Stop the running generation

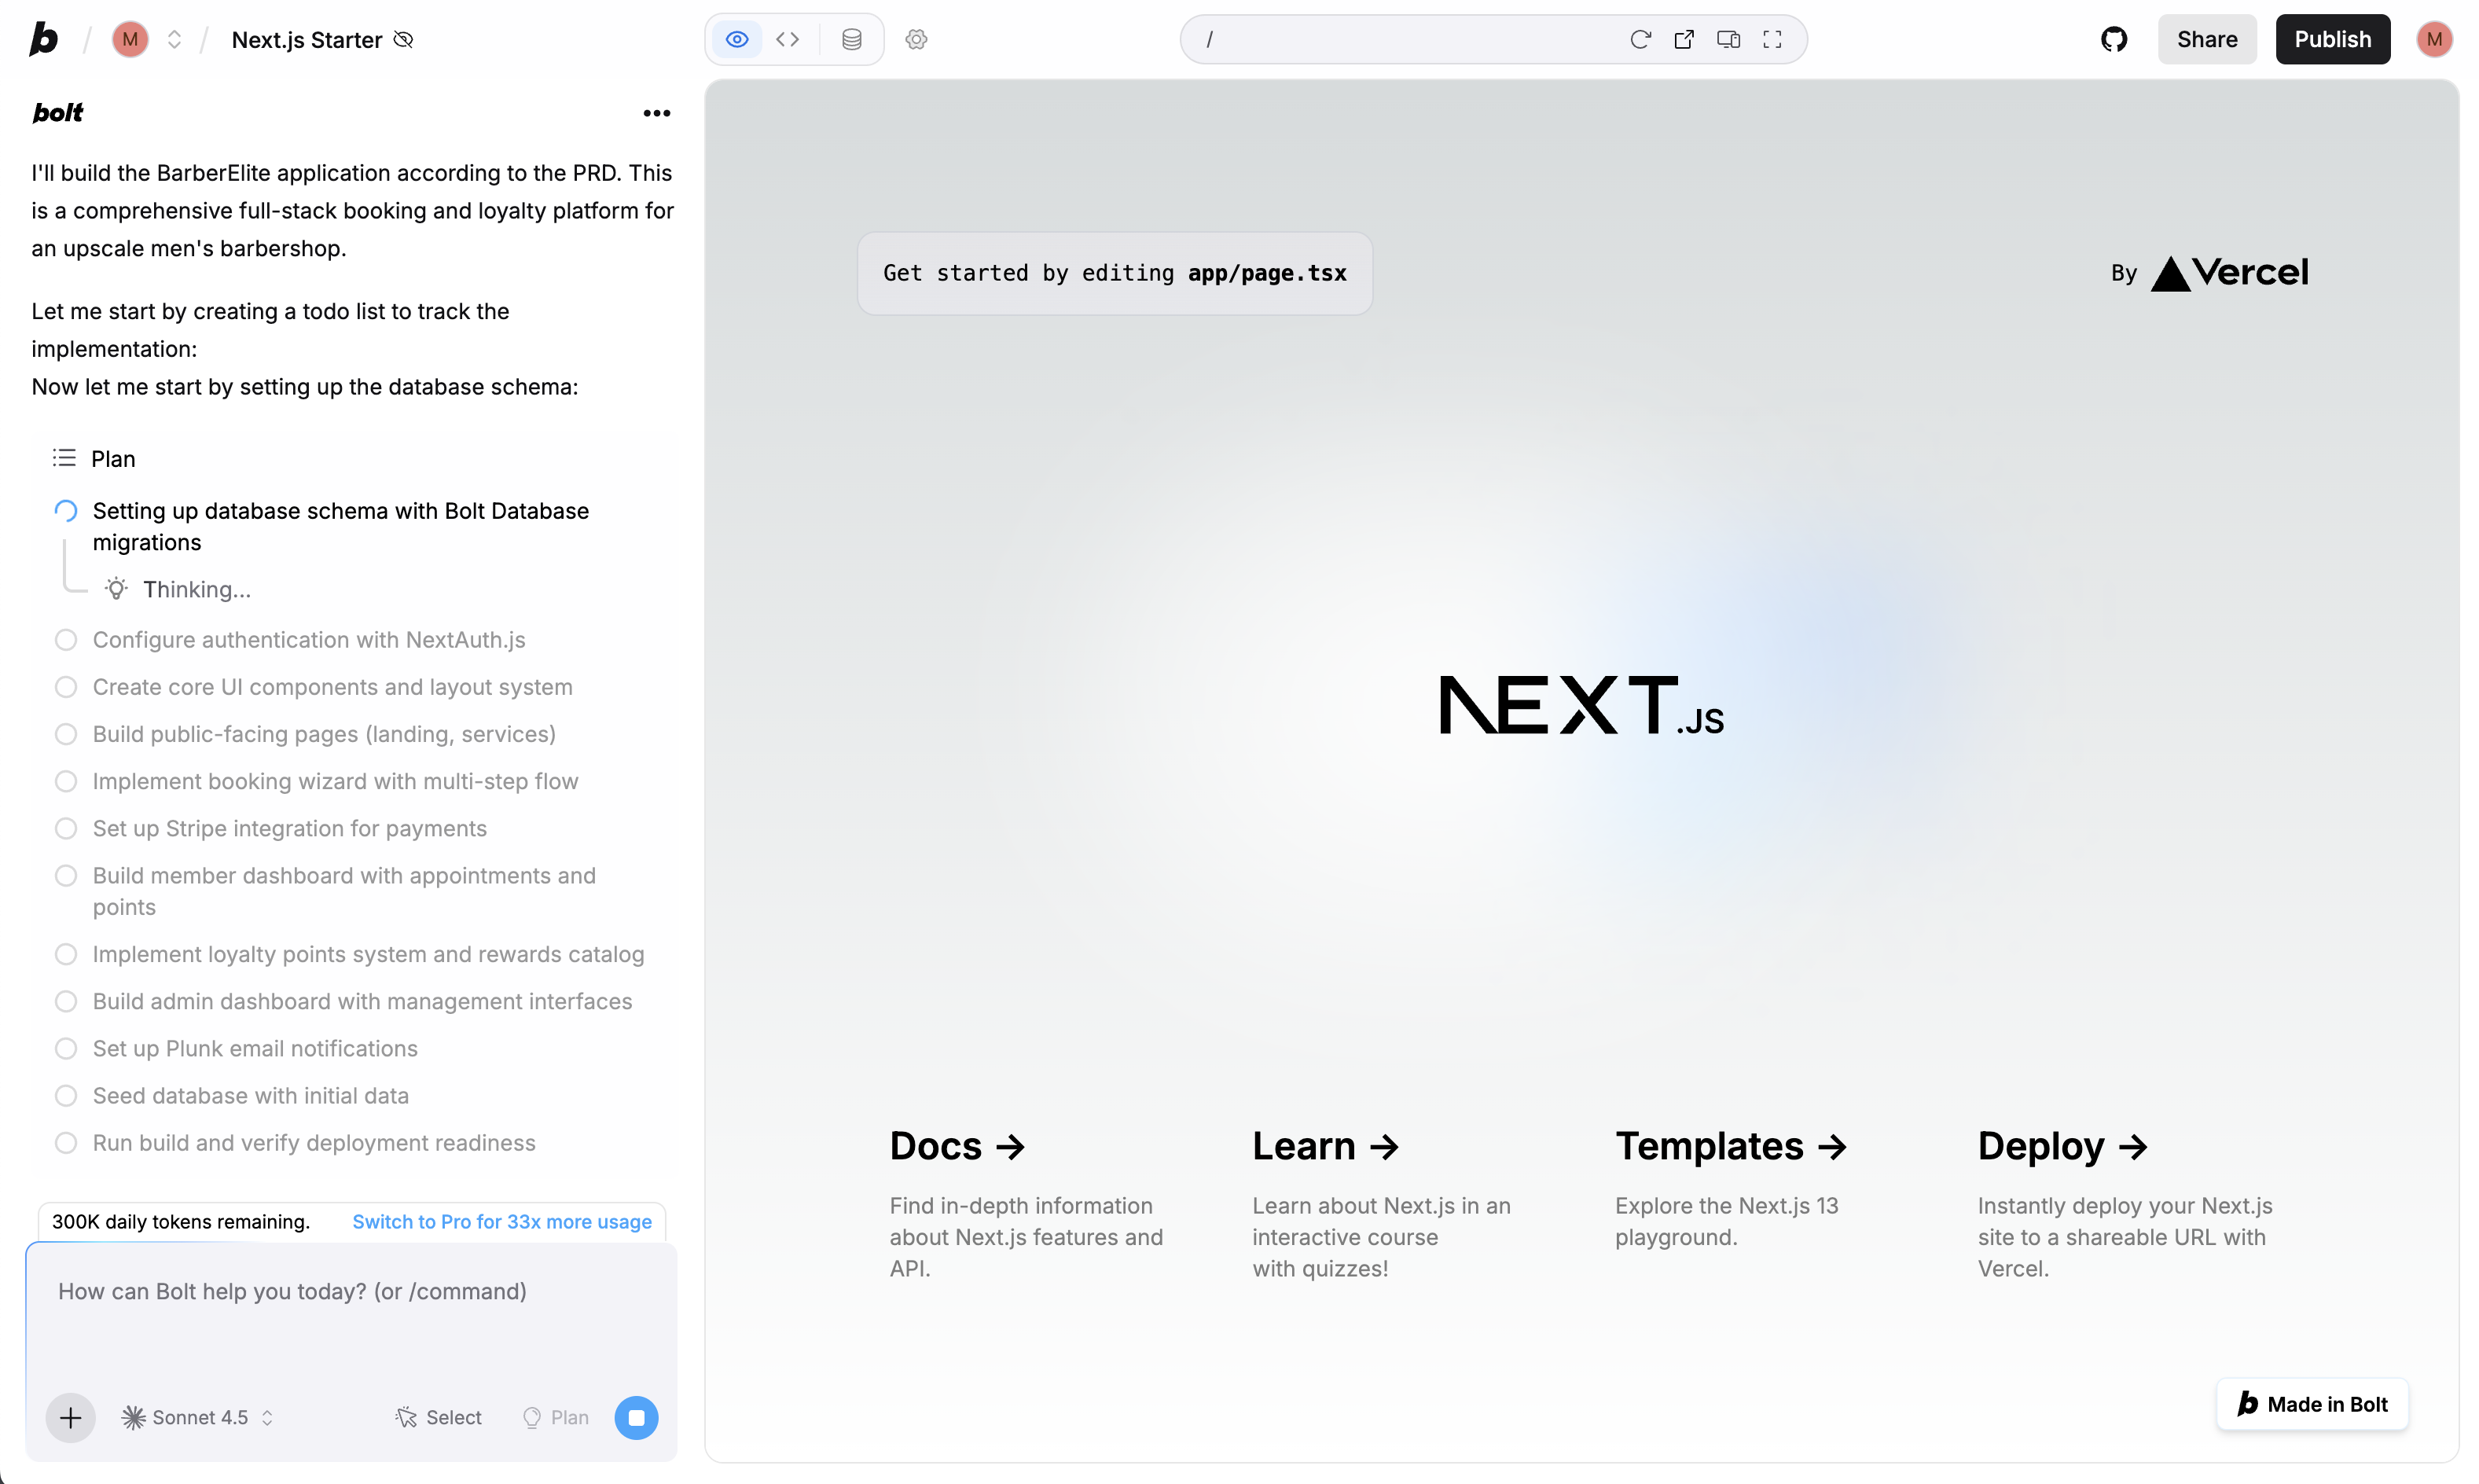click(x=636, y=1417)
